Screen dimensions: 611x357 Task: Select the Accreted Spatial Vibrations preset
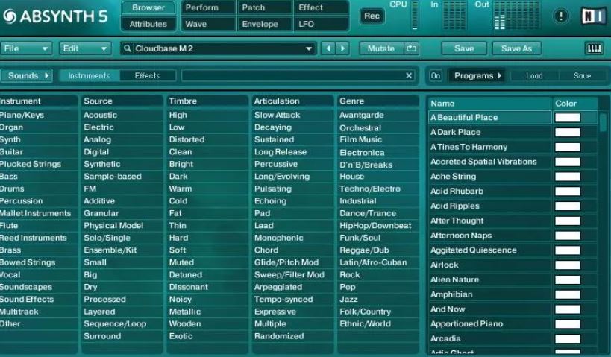point(490,162)
